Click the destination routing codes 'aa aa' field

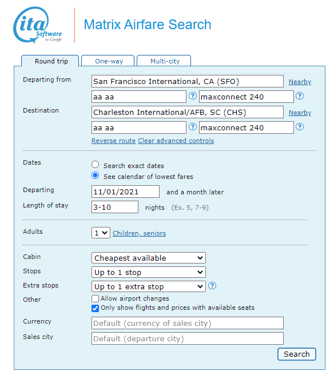click(139, 127)
